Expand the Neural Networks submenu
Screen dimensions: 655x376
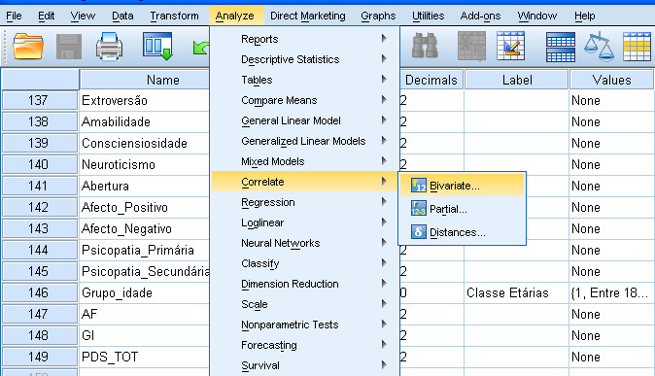[305, 243]
